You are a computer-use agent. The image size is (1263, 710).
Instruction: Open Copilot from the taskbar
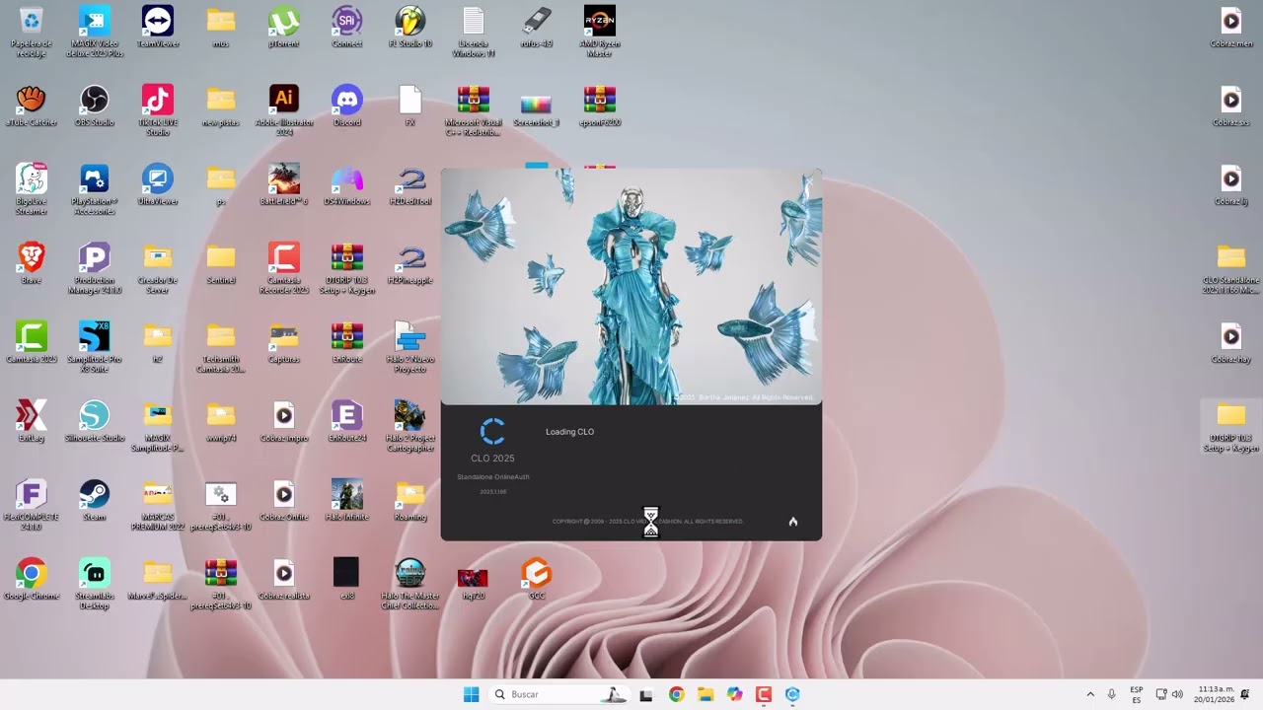(x=734, y=694)
